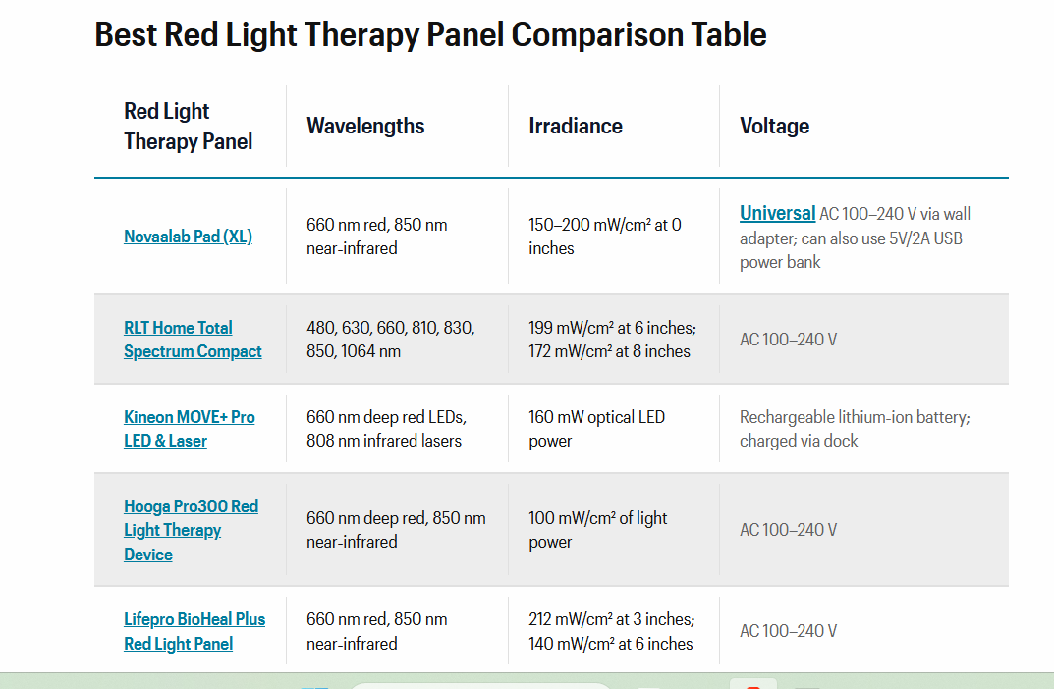Visit Hooga Pro300 Red Light Therapy Device link
Image resolution: width=1054 pixels, height=689 pixels.
tap(191, 530)
